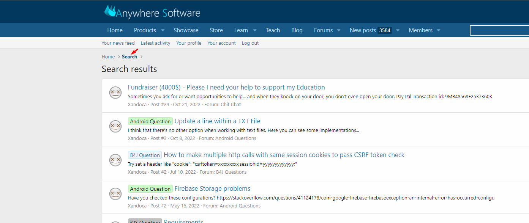The width and height of the screenshot is (529, 223).
Task: Click Oct 8, 2022 date
Action: click(183, 138)
